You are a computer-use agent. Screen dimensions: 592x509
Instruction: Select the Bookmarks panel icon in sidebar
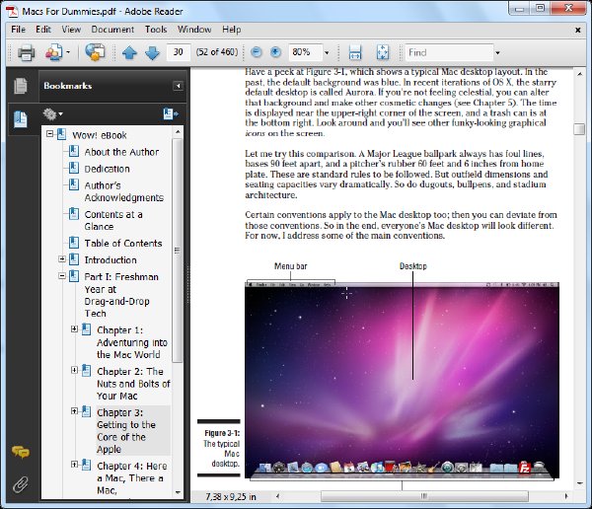21,119
